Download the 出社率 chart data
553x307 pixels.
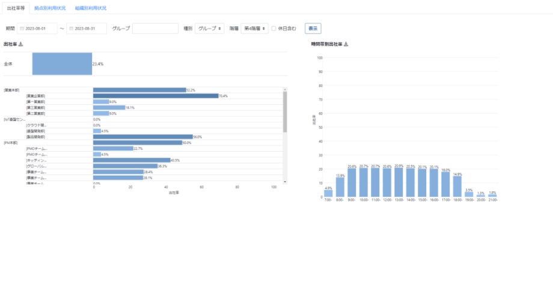pos(21,44)
